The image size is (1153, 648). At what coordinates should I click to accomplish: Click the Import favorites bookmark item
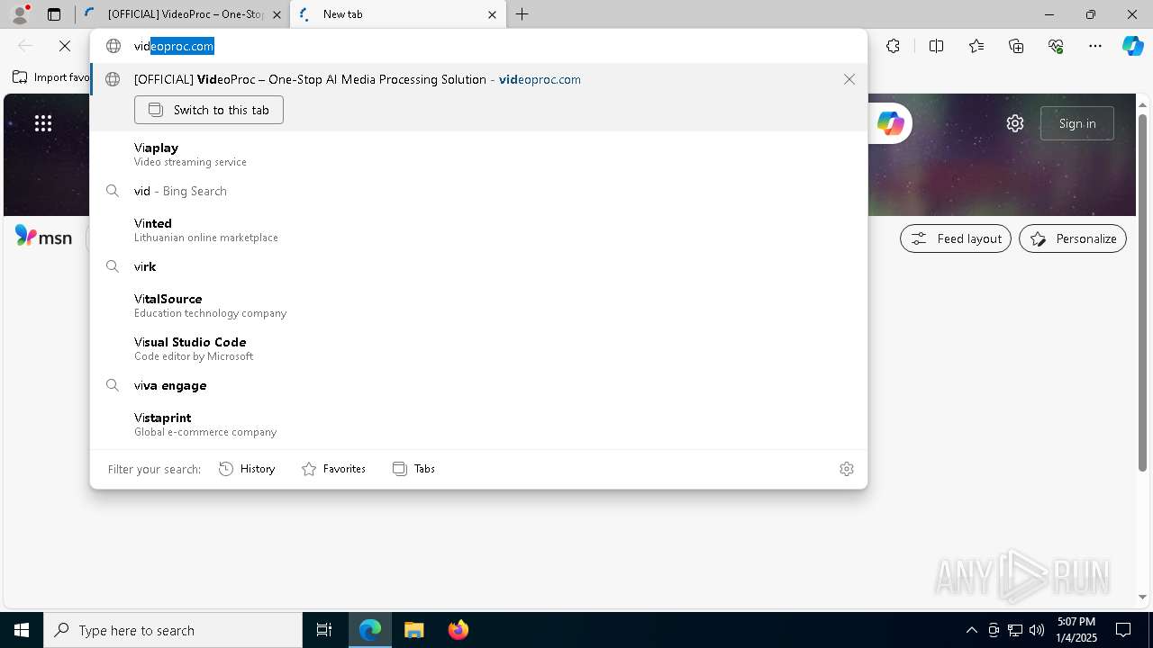(51, 77)
